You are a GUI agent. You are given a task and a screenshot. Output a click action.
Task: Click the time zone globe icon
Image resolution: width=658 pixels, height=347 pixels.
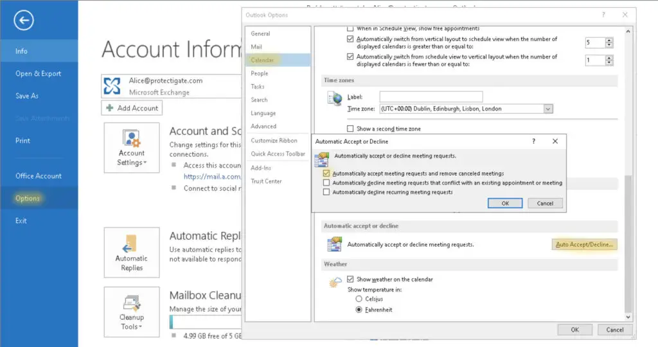[334, 99]
